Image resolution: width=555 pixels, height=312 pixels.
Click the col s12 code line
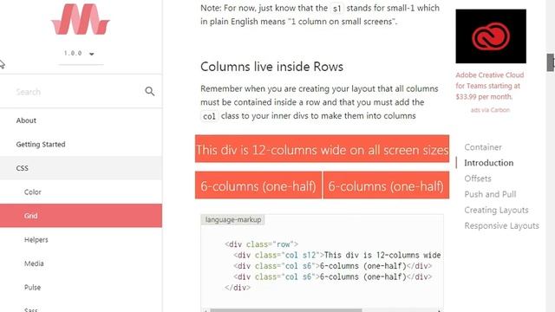[x=337, y=255]
